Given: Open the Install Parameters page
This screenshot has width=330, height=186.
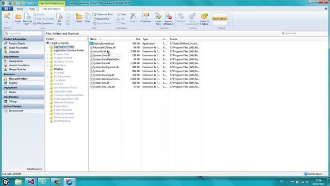Looking at the screenshot, I should coord(18,48).
